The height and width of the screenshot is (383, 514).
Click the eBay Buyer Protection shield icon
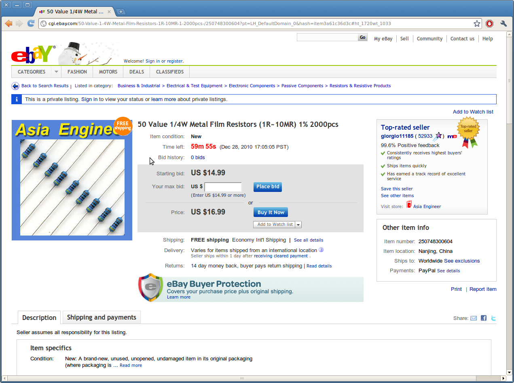pyautogui.click(x=150, y=289)
